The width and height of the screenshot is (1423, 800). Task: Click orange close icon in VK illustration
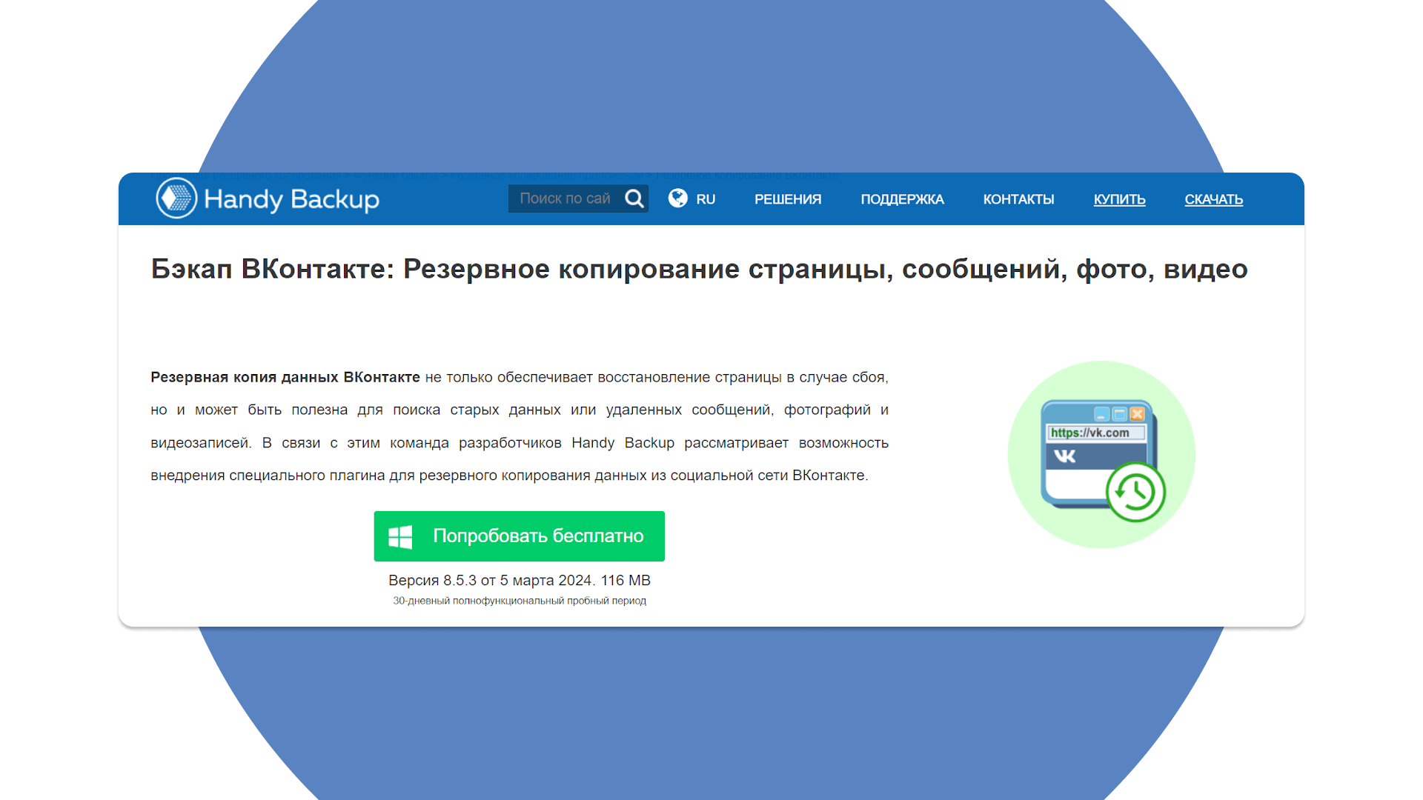1138,414
